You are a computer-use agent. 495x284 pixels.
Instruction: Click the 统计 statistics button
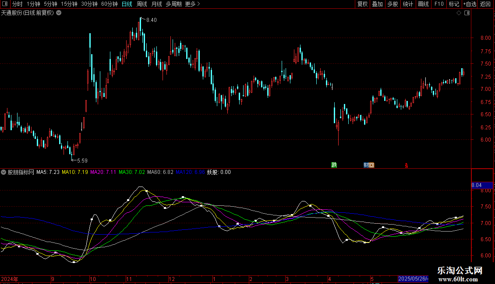coord(408,4)
